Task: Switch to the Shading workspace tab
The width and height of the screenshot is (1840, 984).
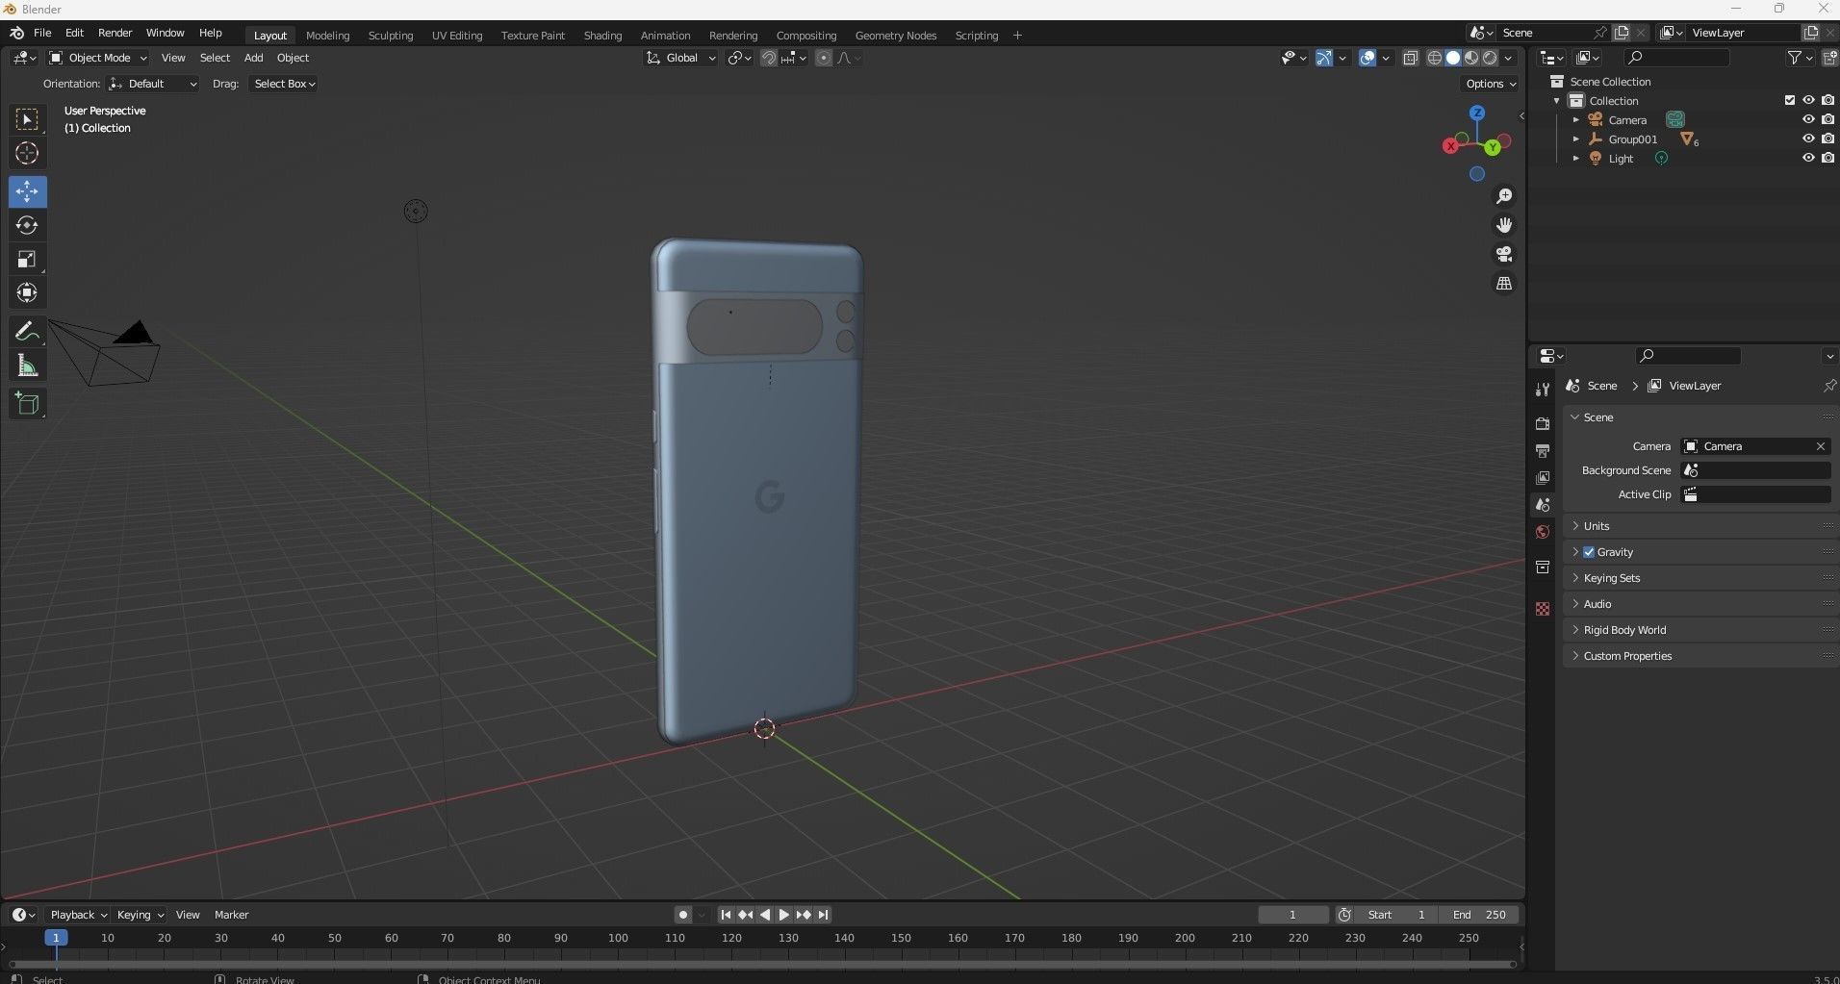Action: (602, 36)
